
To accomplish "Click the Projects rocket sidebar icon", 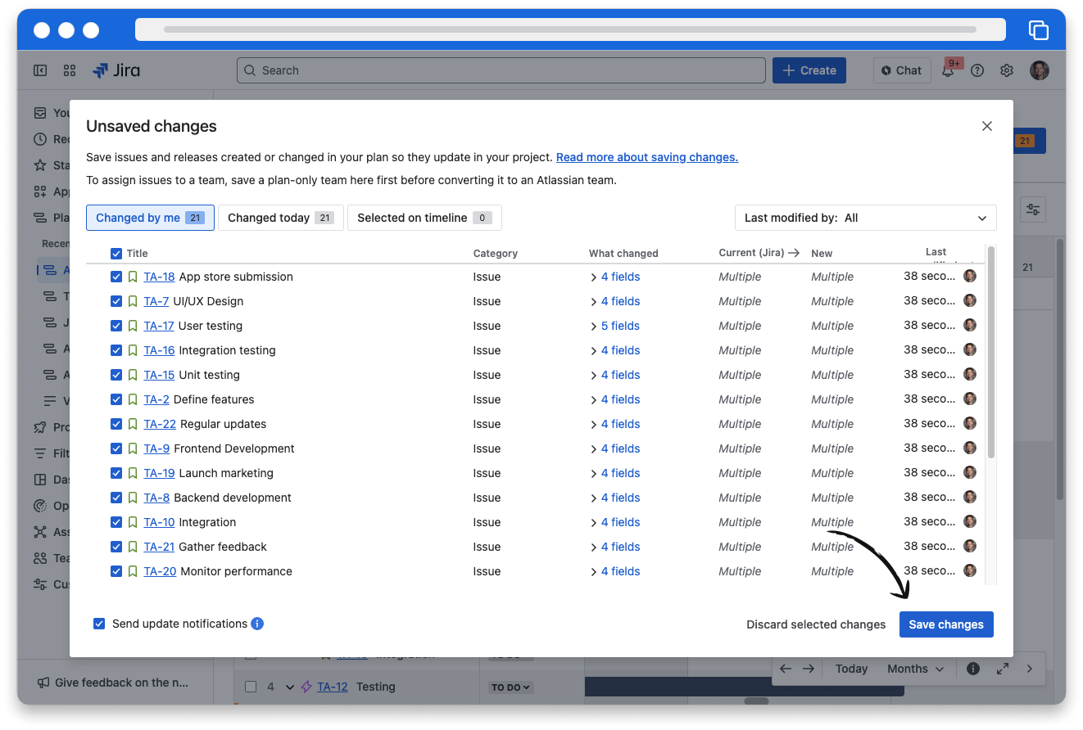I will click(39, 427).
